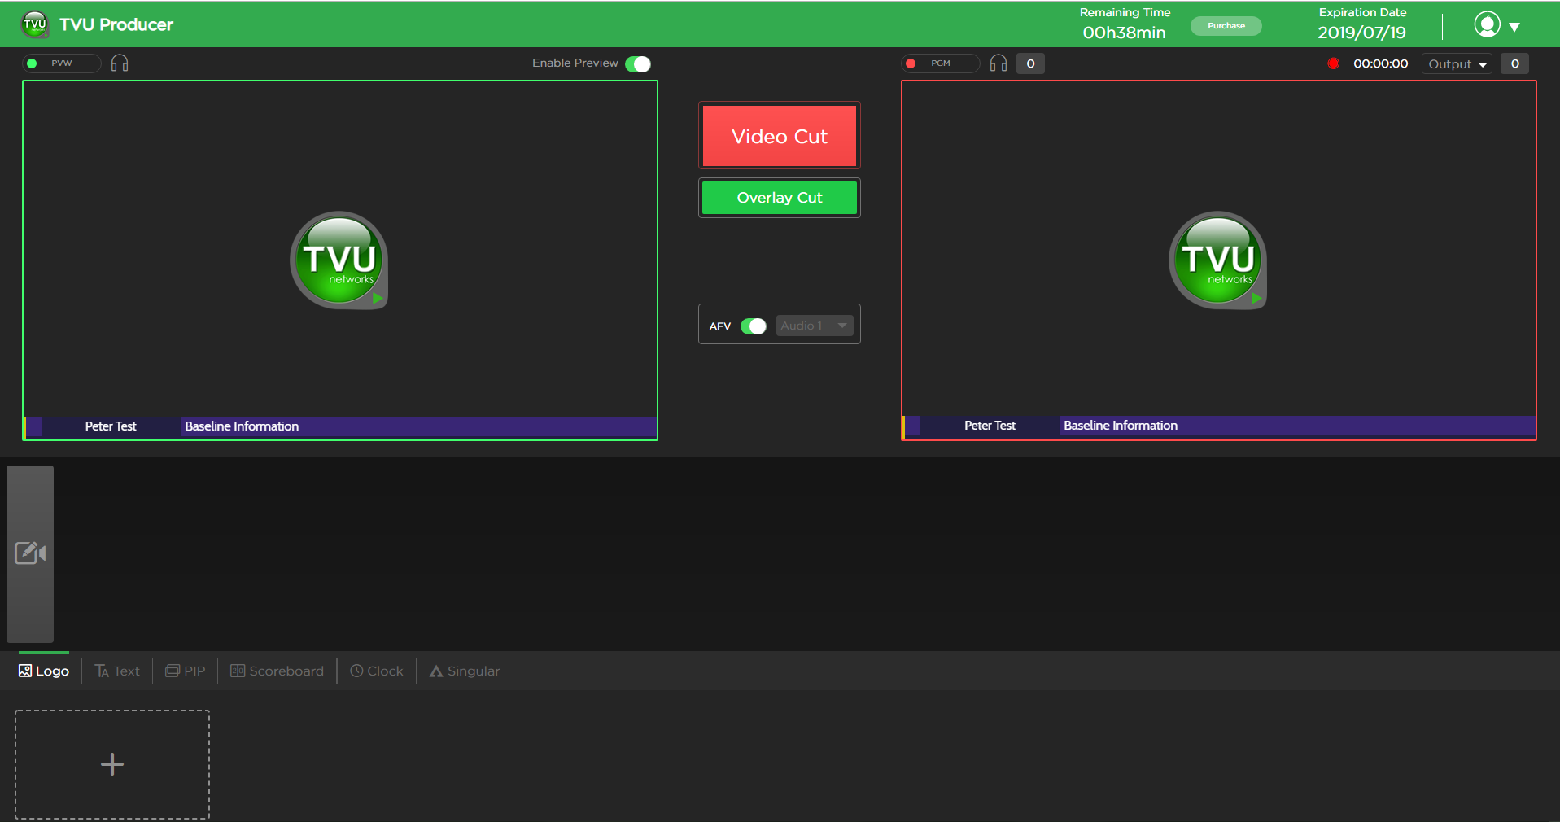1560x822 pixels.
Task: Switch to the Text tab
Action: point(117,671)
